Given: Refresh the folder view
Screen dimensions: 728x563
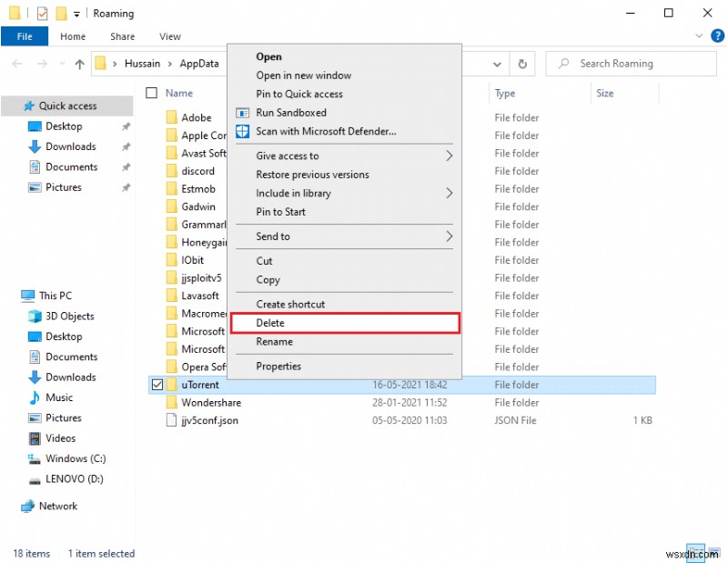Looking at the screenshot, I should pyautogui.click(x=521, y=64).
